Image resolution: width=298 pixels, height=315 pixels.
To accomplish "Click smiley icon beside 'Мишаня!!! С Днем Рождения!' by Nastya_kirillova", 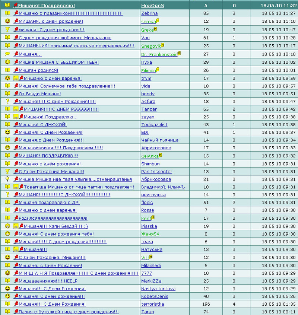I will [x=7, y=289].
